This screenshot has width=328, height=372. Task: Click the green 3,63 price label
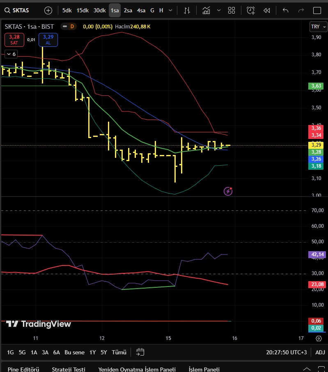316,86
